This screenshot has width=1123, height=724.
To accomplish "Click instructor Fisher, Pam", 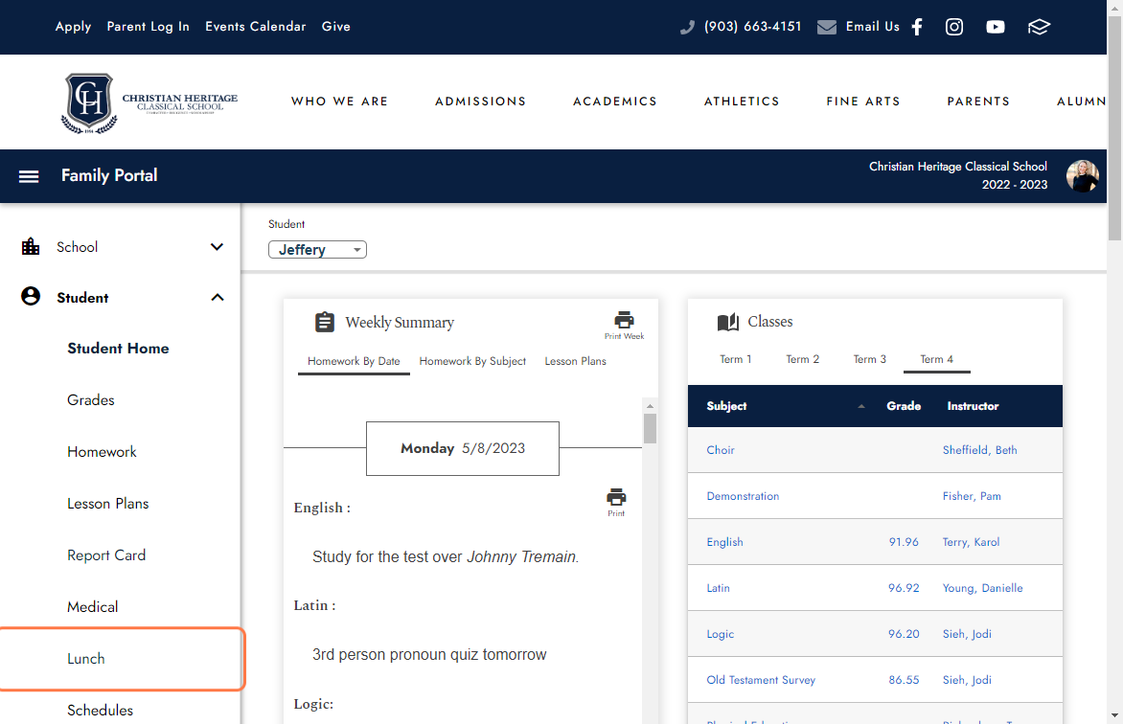I will [972, 495].
